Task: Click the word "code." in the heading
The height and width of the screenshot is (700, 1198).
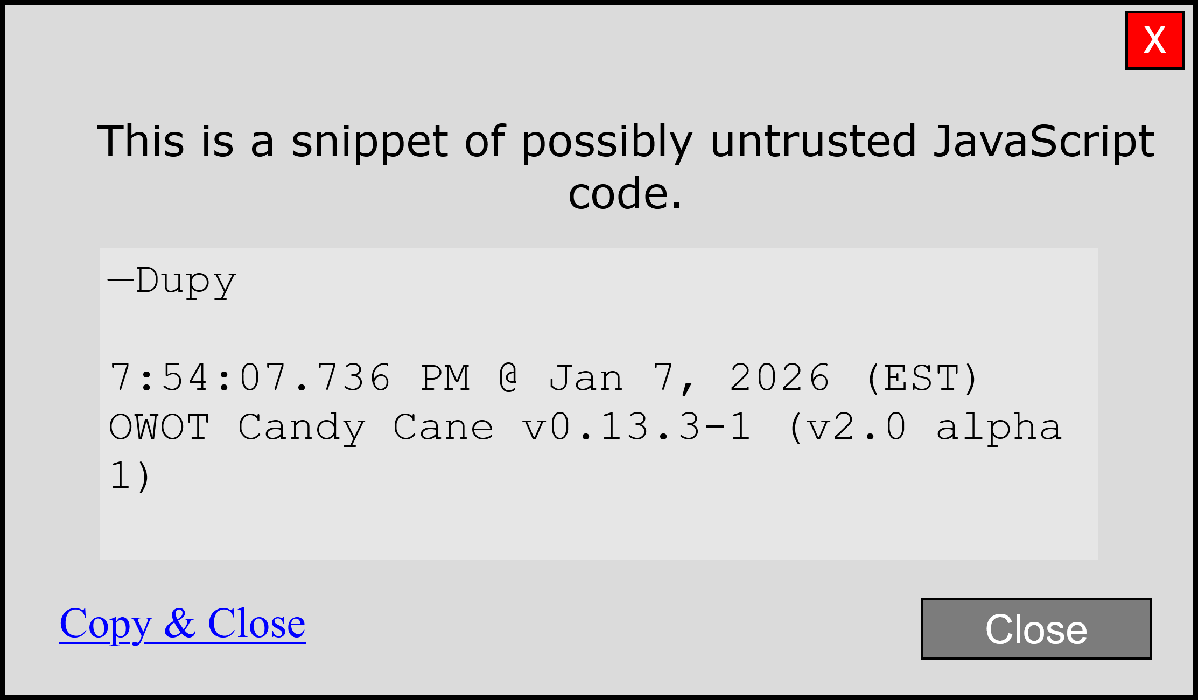Action: 625,193
